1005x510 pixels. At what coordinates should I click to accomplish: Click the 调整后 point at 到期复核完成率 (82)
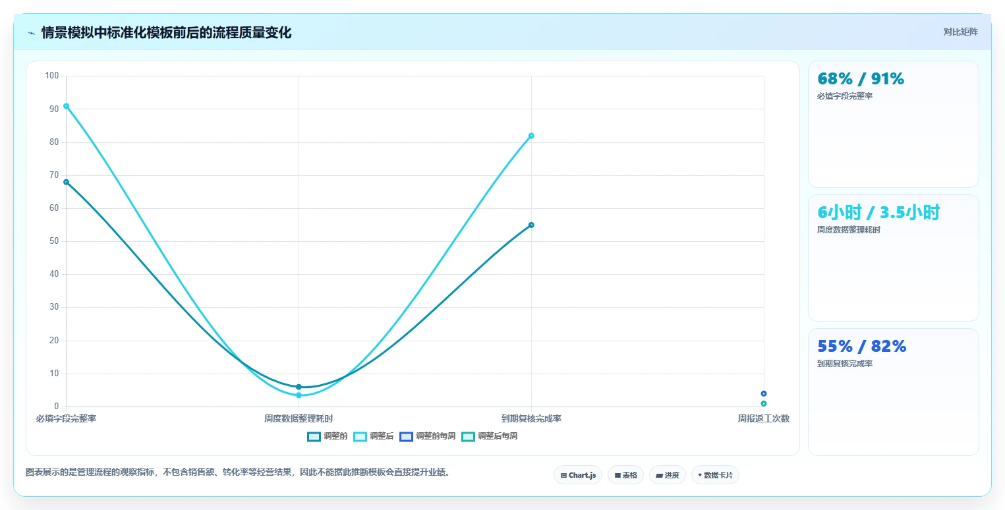pos(531,136)
